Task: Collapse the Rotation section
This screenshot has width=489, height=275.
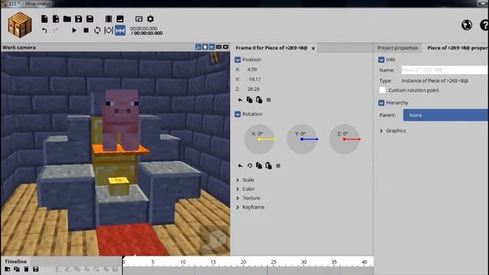Action: click(x=238, y=114)
